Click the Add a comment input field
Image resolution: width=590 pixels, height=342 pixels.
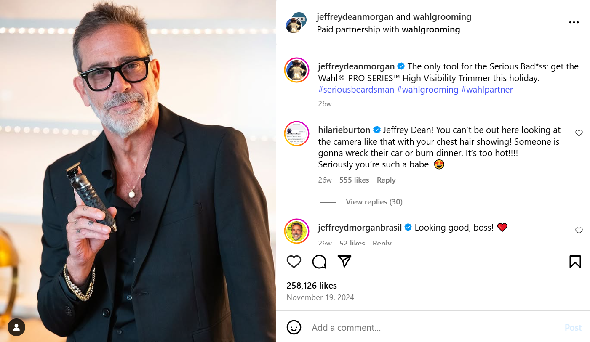point(379,327)
